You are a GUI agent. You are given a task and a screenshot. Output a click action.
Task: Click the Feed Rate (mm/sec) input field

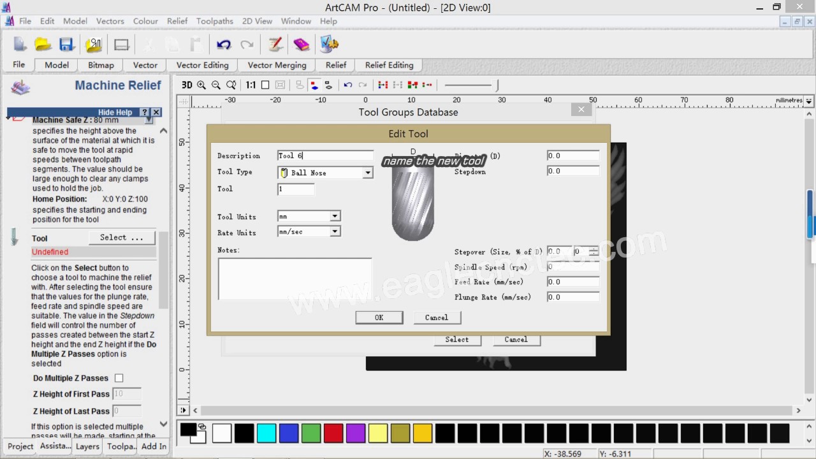click(573, 282)
